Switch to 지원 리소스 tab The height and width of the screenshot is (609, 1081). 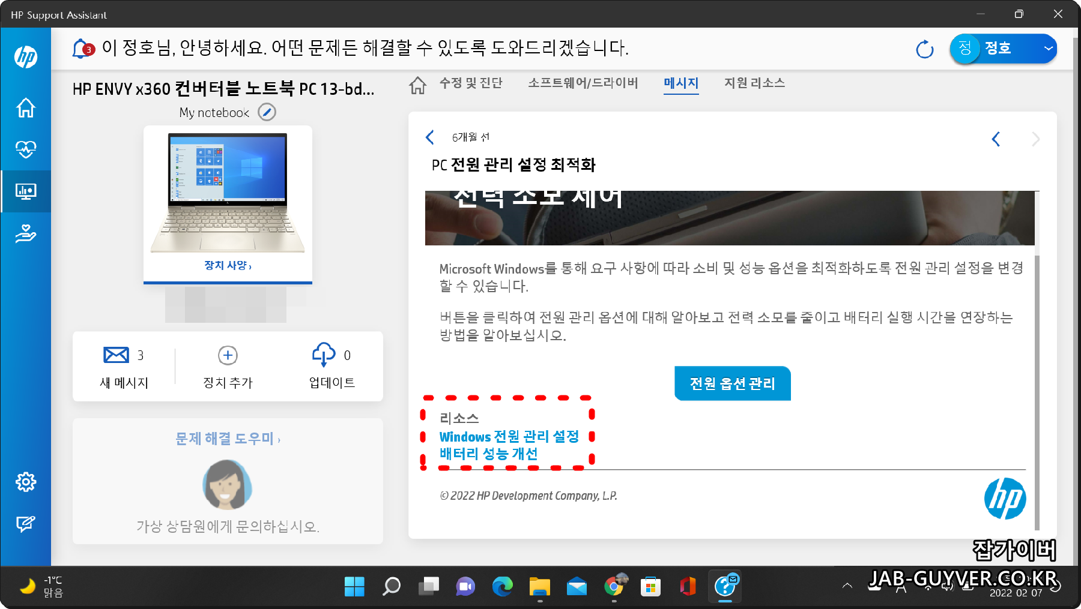755,83
